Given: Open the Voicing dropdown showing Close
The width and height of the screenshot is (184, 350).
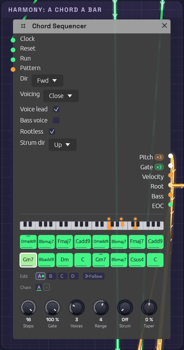Looking at the screenshot, I should [61, 96].
